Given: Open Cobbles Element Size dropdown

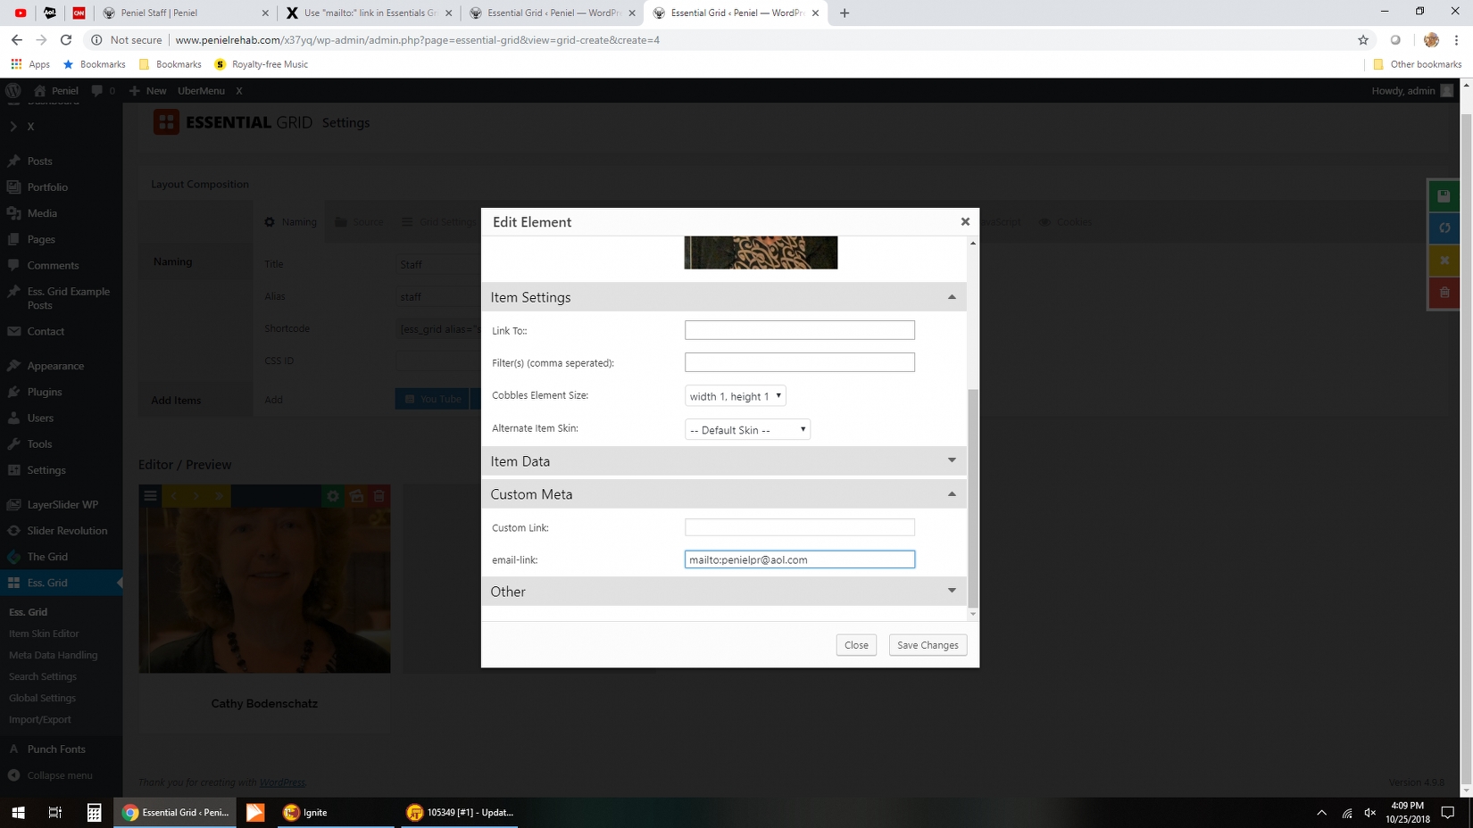Looking at the screenshot, I should [x=735, y=396].
